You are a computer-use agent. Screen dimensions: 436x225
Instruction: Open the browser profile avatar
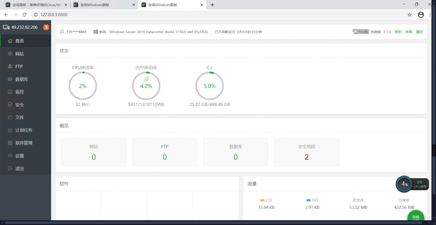coord(421,15)
